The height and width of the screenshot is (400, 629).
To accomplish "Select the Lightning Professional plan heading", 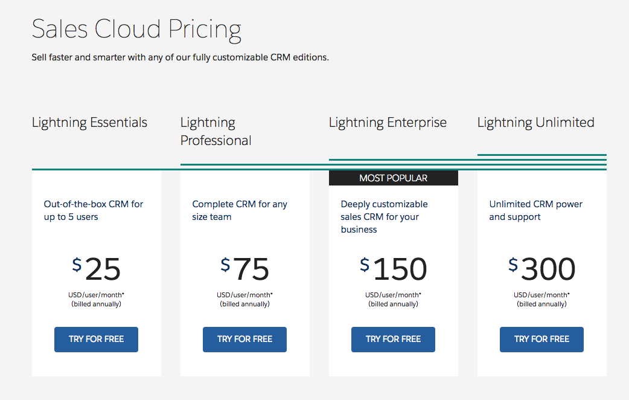I will (216, 132).
